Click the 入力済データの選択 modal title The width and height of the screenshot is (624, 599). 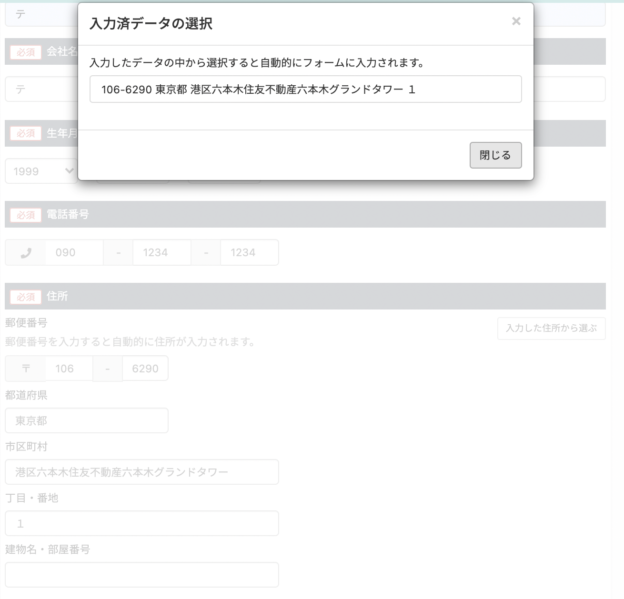tap(151, 24)
